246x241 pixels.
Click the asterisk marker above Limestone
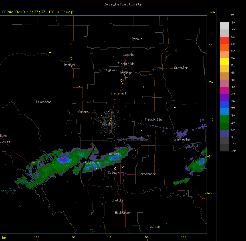44,99
